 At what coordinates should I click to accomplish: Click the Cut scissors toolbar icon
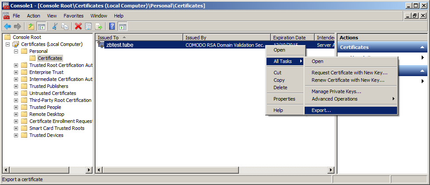[54, 26]
